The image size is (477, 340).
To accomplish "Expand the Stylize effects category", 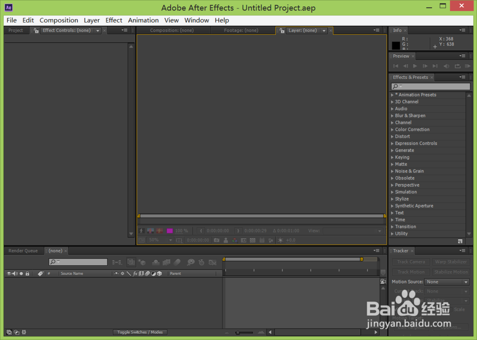I will pos(392,199).
